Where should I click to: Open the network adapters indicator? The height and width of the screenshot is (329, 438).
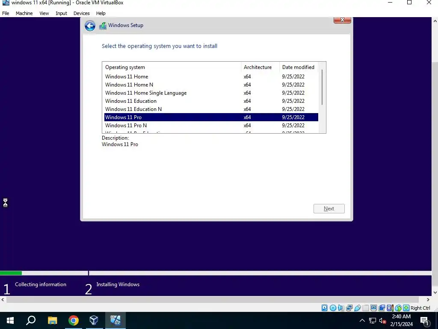(x=349, y=308)
